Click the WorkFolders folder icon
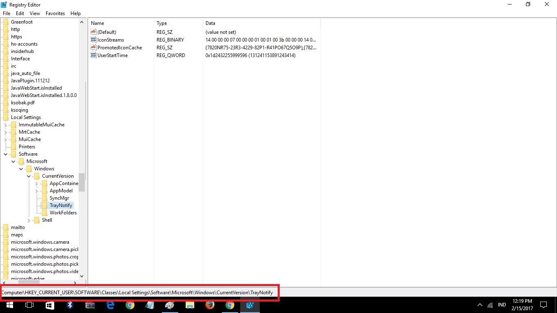557x313 pixels. (44, 213)
